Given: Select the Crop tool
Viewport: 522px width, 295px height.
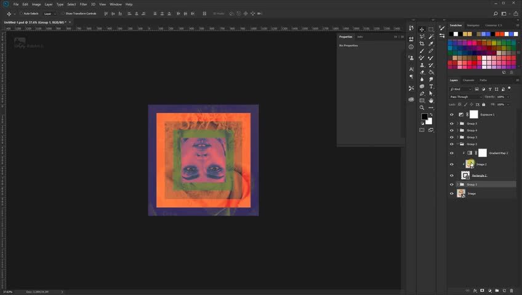Looking at the screenshot, I should pyautogui.click(x=422, y=44).
